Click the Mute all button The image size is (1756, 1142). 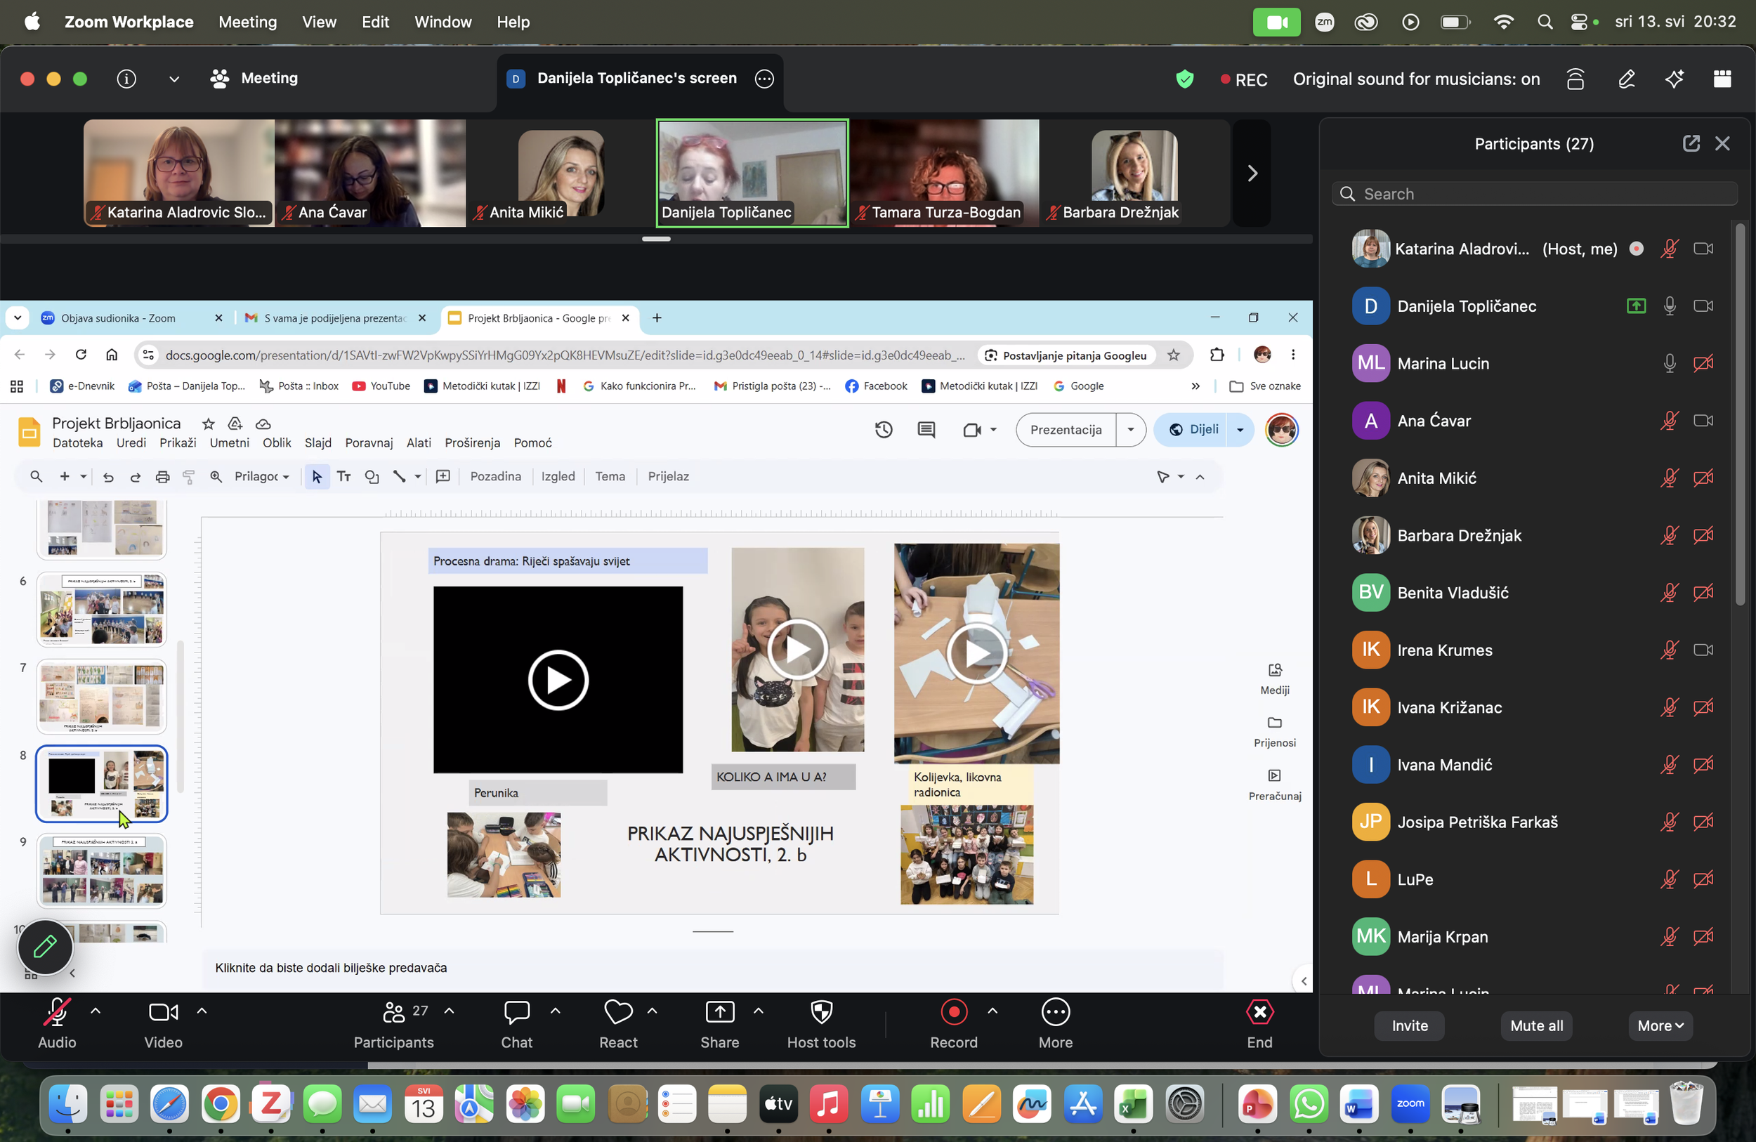[x=1536, y=1026]
